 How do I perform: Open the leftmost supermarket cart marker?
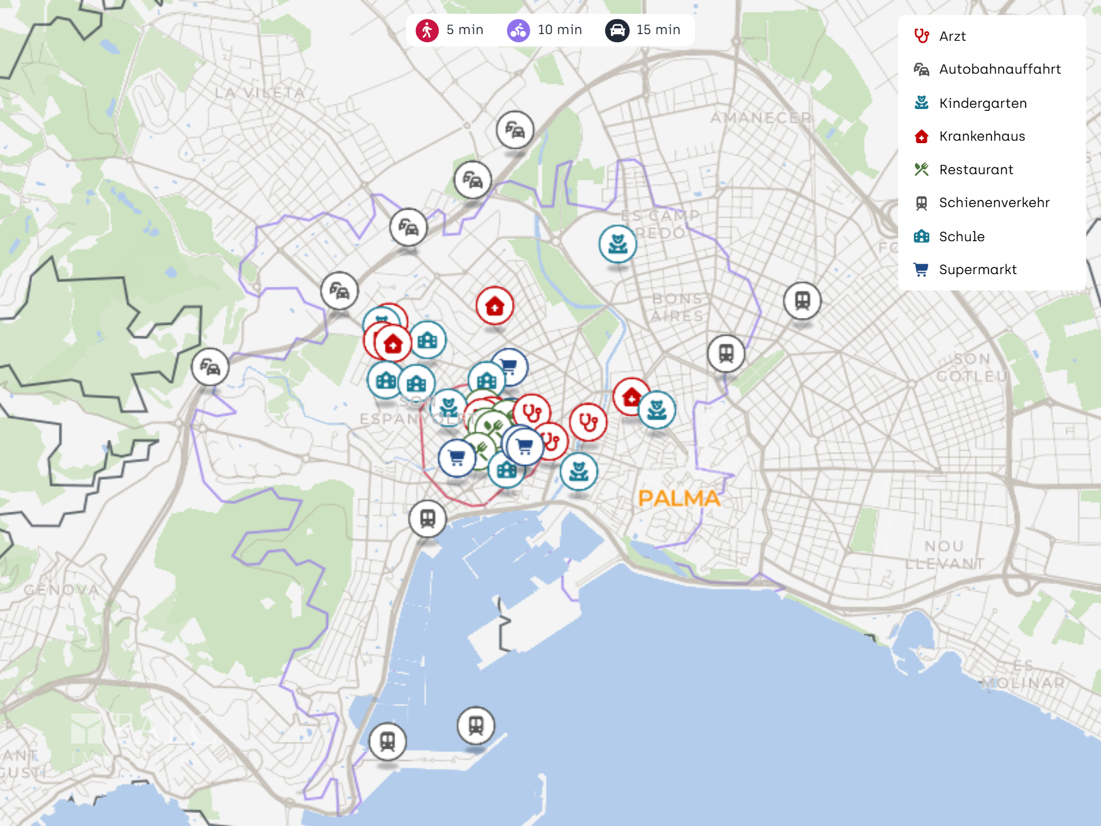[457, 457]
